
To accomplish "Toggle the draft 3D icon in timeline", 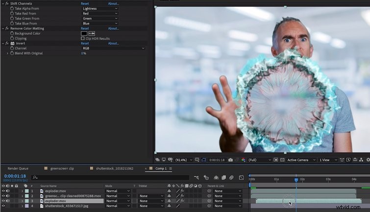I will point(206,177).
